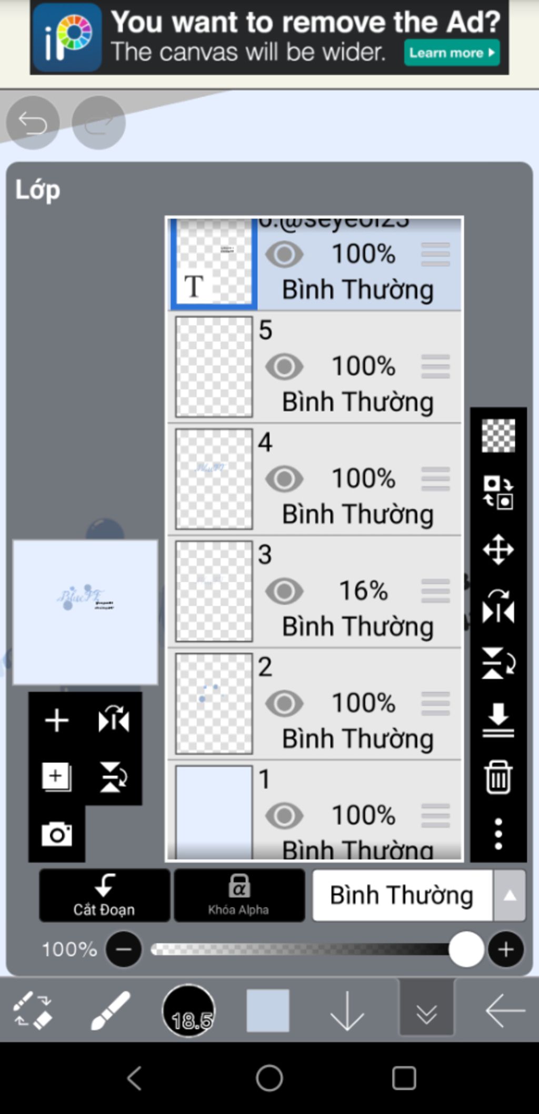Open the three-dot more options menu

click(x=498, y=834)
